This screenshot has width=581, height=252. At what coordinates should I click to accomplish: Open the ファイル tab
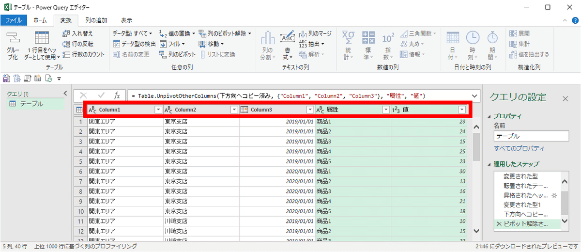(14, 20)
